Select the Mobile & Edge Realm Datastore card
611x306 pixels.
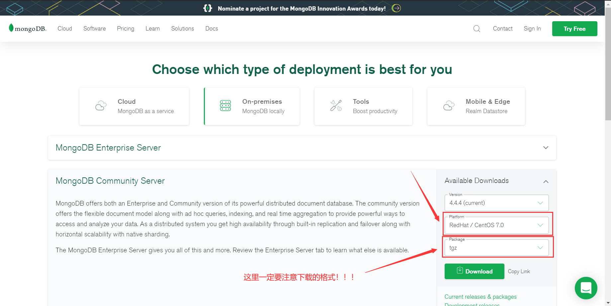(476, 106)
